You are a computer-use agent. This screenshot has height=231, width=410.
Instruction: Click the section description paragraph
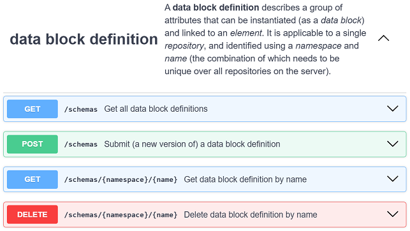(265, 39)
